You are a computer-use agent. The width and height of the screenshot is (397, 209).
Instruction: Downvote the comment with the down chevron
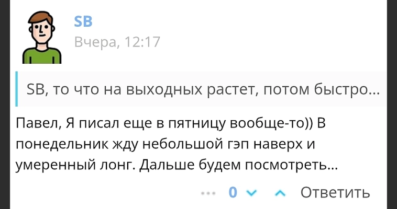coord(252,193)
